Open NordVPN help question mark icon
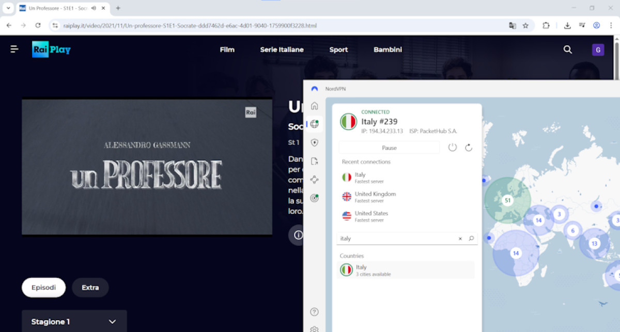Screen dimensions: 620x332 [x=314, y=312]
